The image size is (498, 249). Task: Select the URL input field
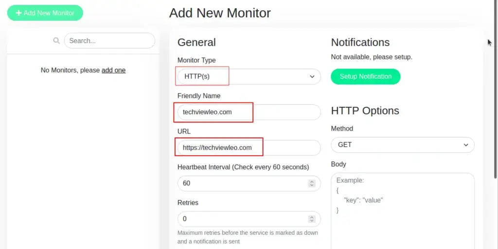[248, 148]
